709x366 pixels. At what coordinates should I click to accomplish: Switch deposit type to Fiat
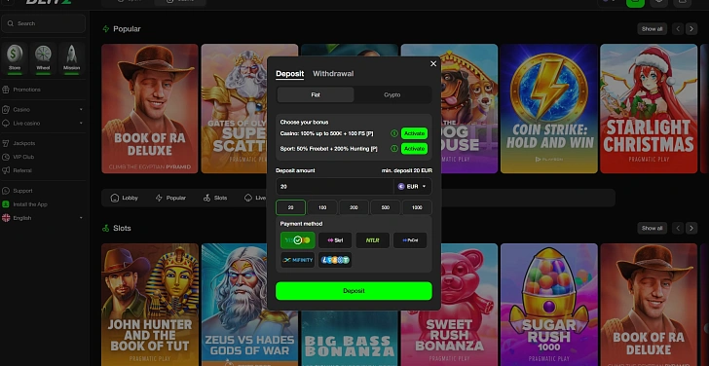pyautogui.click(x=316, y=94)
